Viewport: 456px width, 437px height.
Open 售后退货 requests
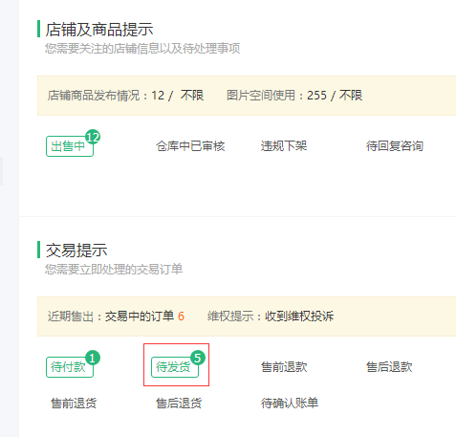[179, 404]
